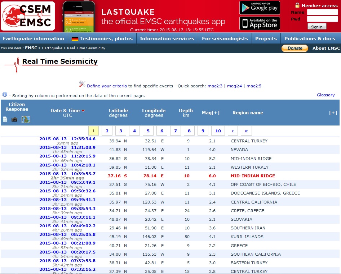Click the LastQuake phone image

click(x=79, y=17)
